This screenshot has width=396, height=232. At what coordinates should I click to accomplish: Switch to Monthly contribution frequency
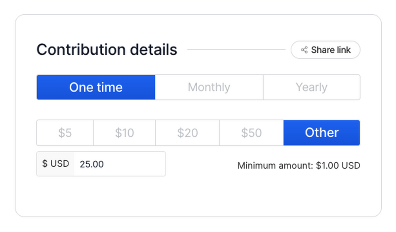pos(209,87)
